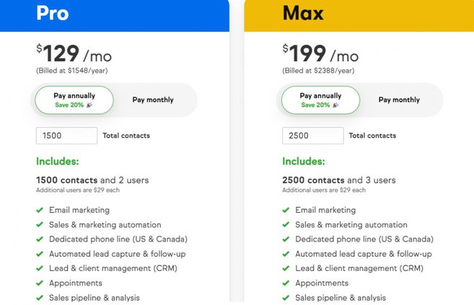
Task: Click Pro's Appointments checkmark icon
Action: tap(40, 283)
